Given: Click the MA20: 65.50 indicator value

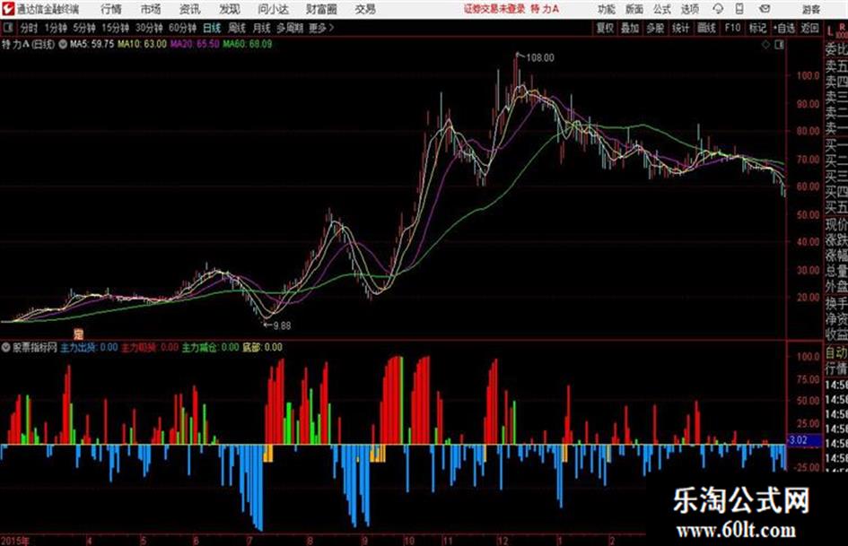Looking at the screenshot, I should pos(195,44).
